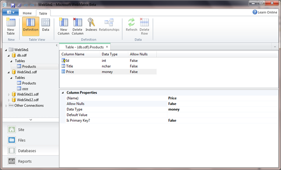
Task: Edit the (Name) property value Price
Action: coord(223,98)
